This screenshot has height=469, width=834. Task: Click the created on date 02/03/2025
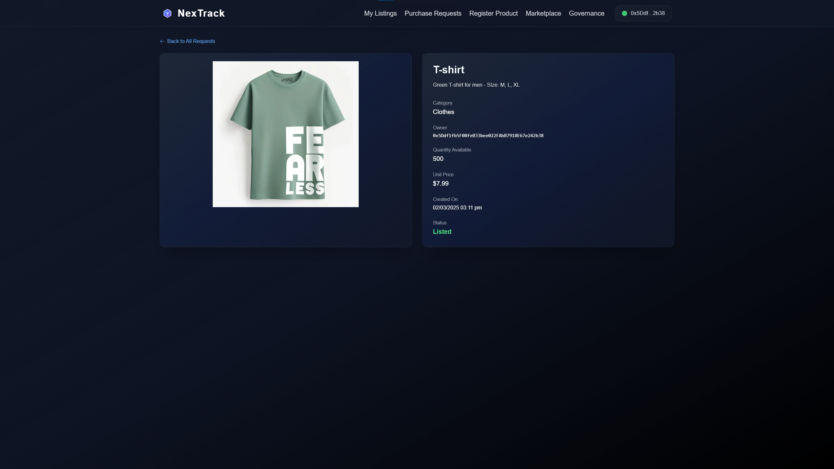tap(457, 207)
